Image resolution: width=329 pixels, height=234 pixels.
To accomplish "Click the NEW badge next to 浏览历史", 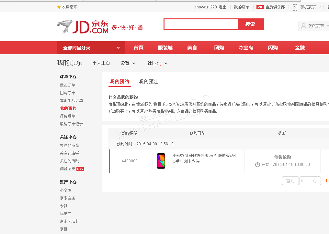I will tap(80, 169).
